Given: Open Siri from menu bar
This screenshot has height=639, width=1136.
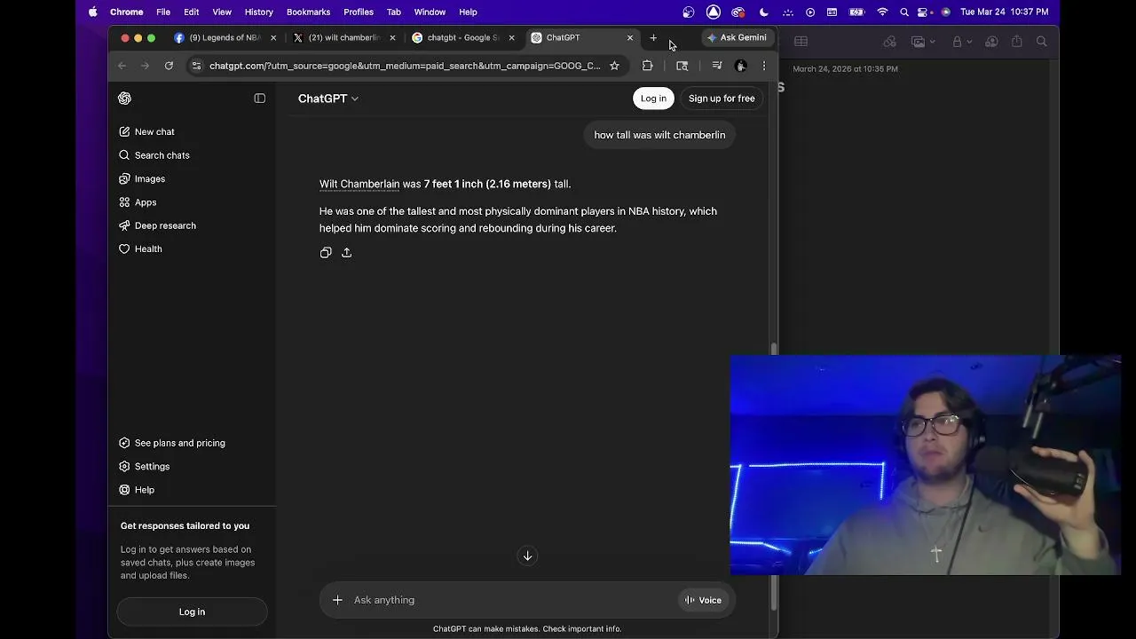Looking at the screenshot, I should click(x=945, y=12).
